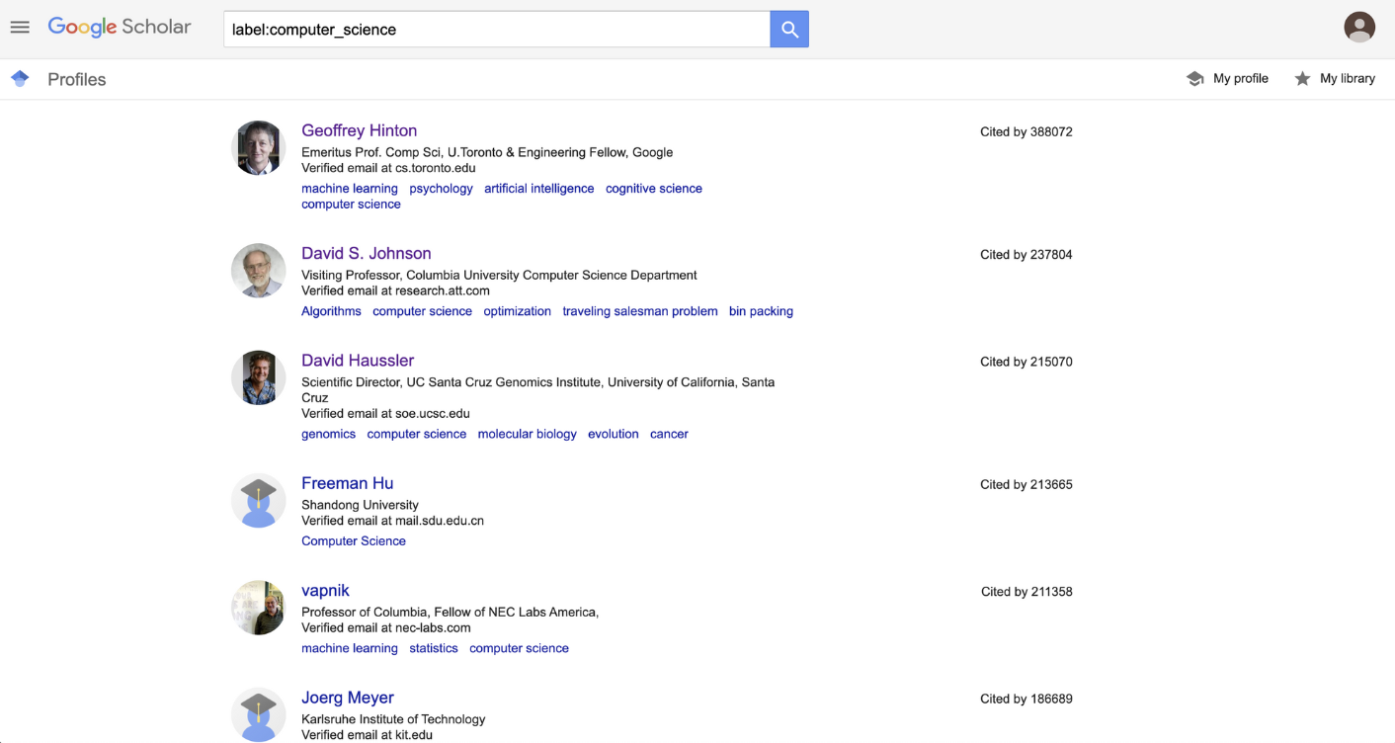Image resolution: width=1395 pixels, height=743 pixels.
Task: Open the vapnik profile link
Action: 325,591
